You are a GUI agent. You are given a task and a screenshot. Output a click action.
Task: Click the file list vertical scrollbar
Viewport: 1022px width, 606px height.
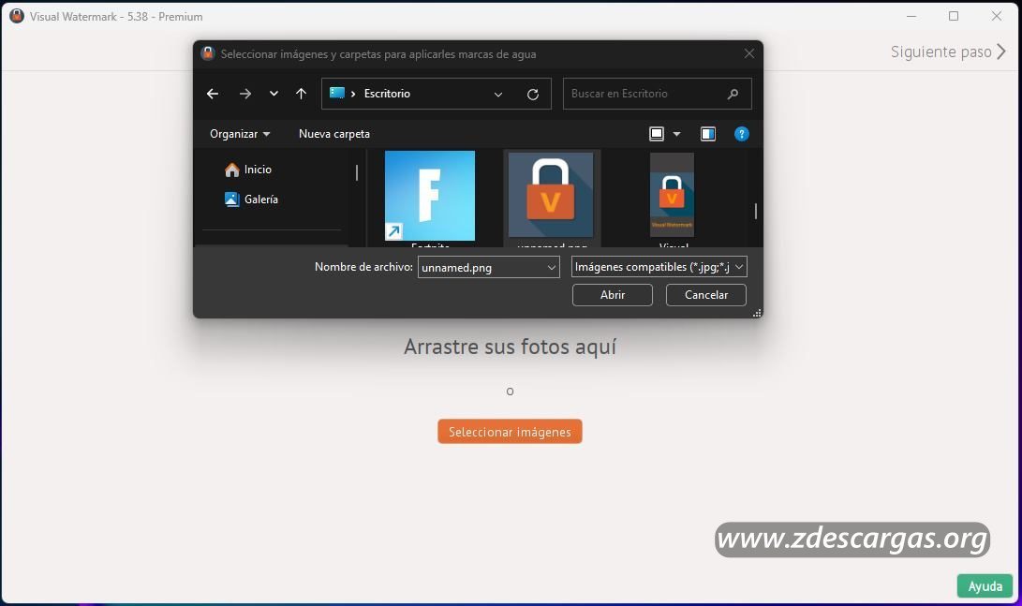tap(755, 211)
